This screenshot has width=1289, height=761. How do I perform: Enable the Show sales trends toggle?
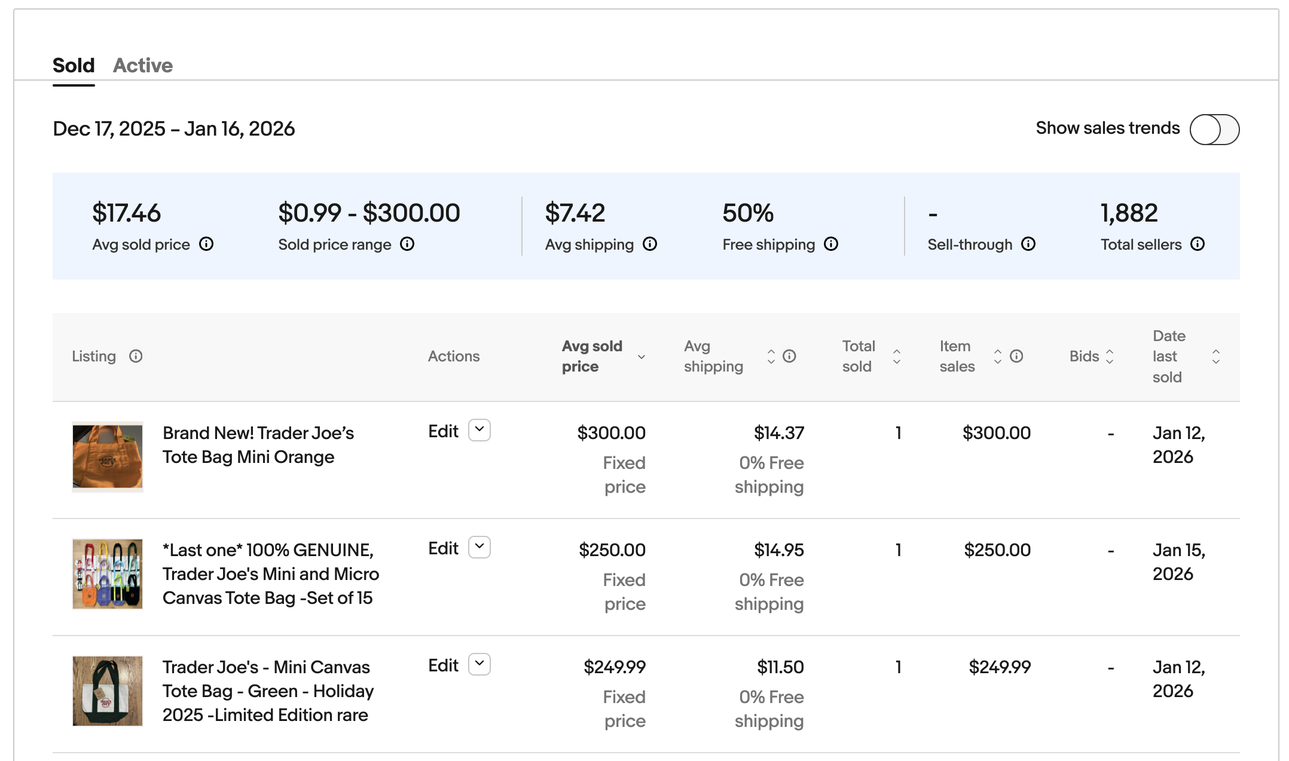click(1214, 130)
